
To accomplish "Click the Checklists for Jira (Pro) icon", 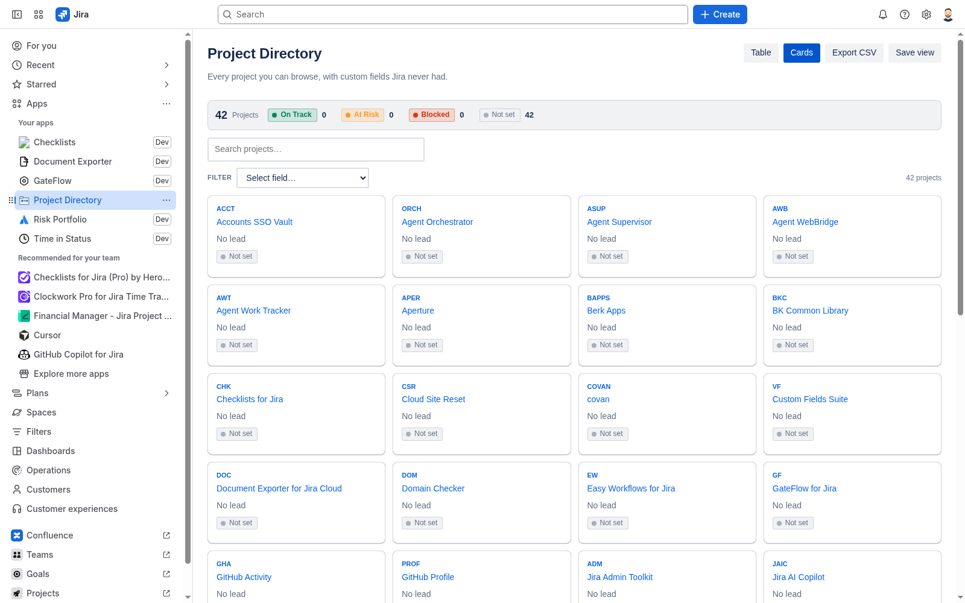I will (24, 277).
